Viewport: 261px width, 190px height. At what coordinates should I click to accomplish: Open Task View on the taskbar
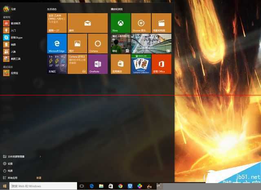82,186
